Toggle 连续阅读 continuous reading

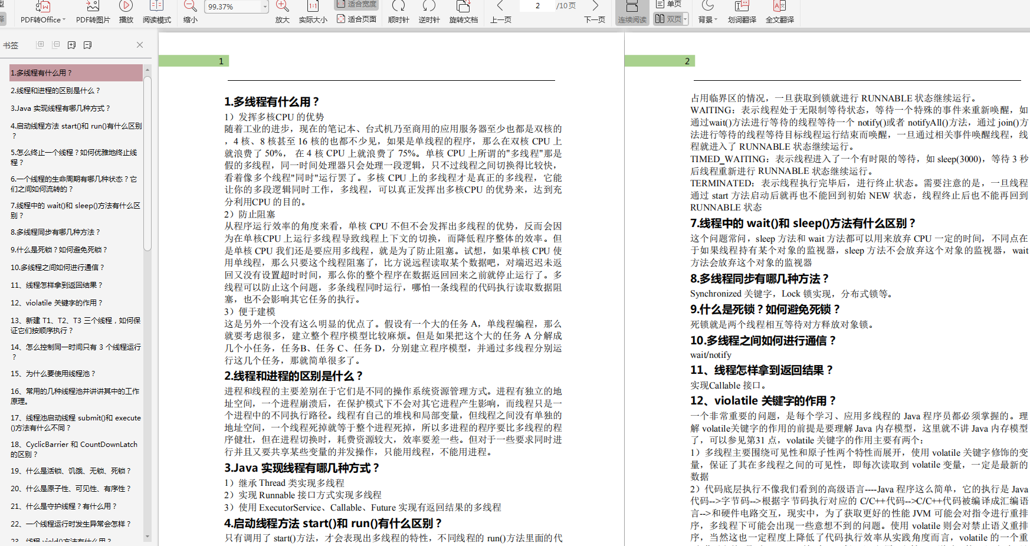click(632, 12)
